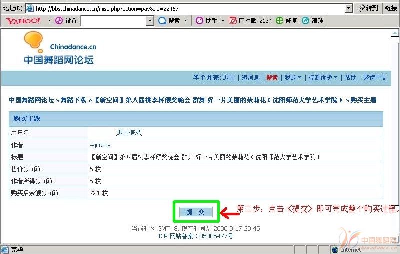This screenshot has width=400, height=254.
Task: Expand the Yahoo search box dropdown arrow
Action: click(151, 21)
